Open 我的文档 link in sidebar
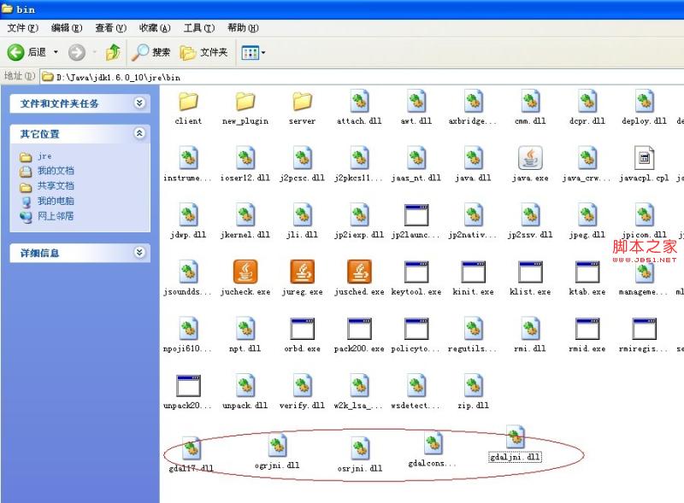The image size is (684, 503). coord(56,171)
